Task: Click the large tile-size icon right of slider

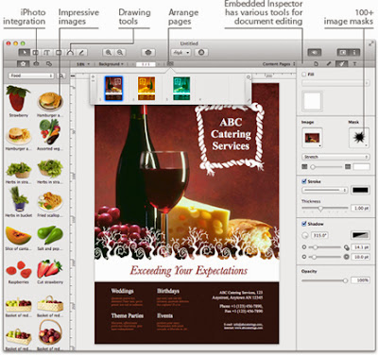Action: [348, 166]
